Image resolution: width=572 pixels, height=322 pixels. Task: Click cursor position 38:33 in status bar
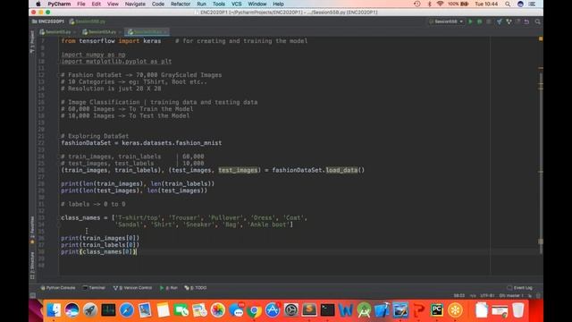(x=458, y=295)
